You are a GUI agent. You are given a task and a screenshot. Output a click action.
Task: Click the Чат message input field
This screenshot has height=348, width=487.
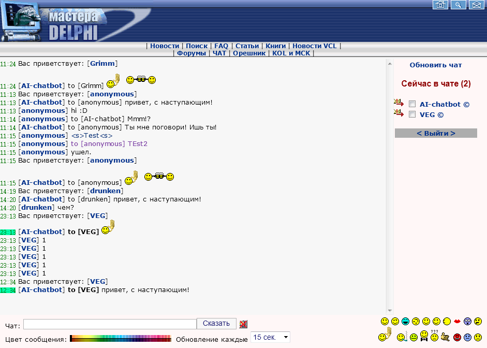click(110, 324)
